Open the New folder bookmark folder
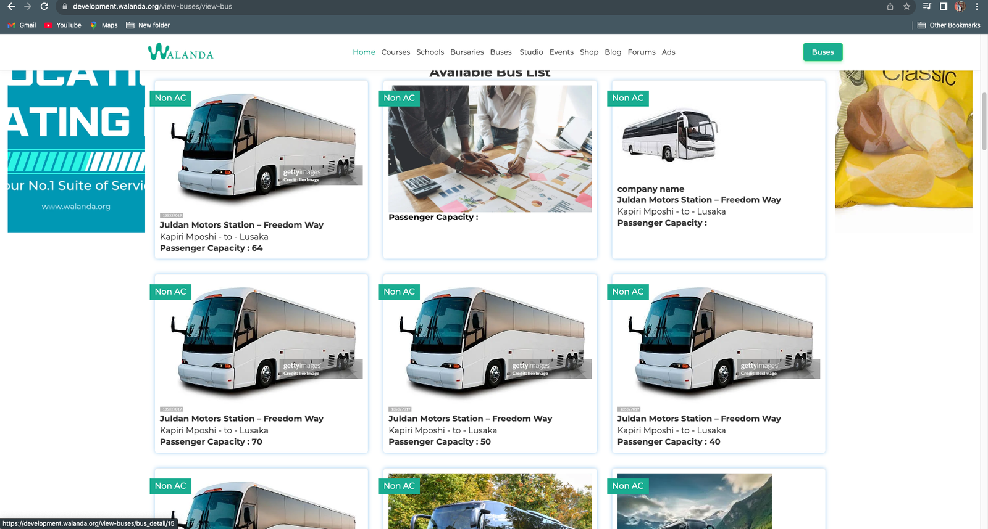 point(148,25)
